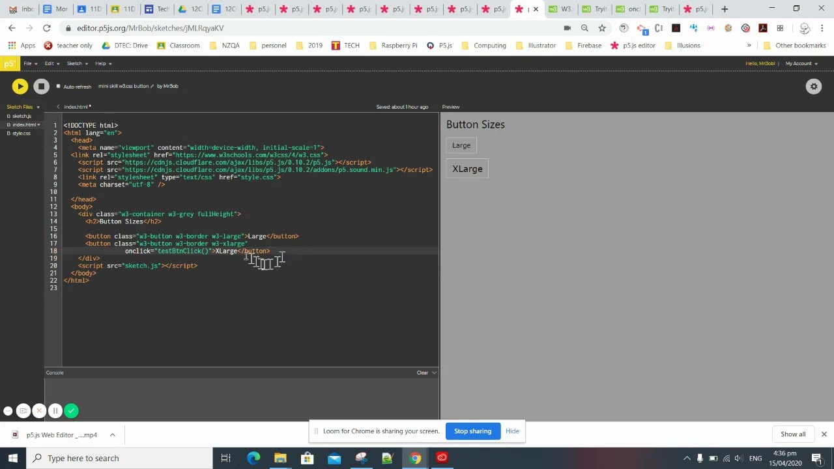The image size is (834, 469).
Task: Hide the Loom sharing banner
Action: coord(512,431)
